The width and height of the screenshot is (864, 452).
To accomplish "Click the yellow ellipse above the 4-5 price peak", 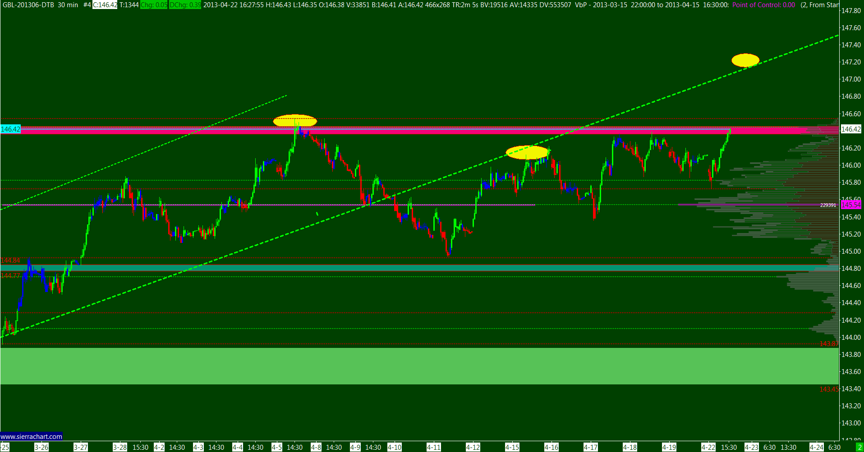I will (x=295, y=121).
